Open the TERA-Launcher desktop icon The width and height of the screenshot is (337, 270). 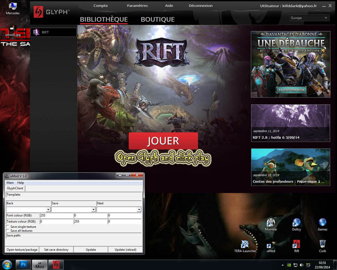(245, 244)
